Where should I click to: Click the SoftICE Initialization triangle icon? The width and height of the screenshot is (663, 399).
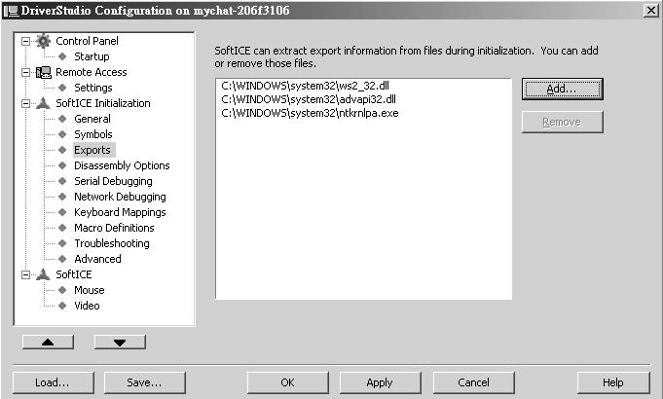[x=43, y=103]
